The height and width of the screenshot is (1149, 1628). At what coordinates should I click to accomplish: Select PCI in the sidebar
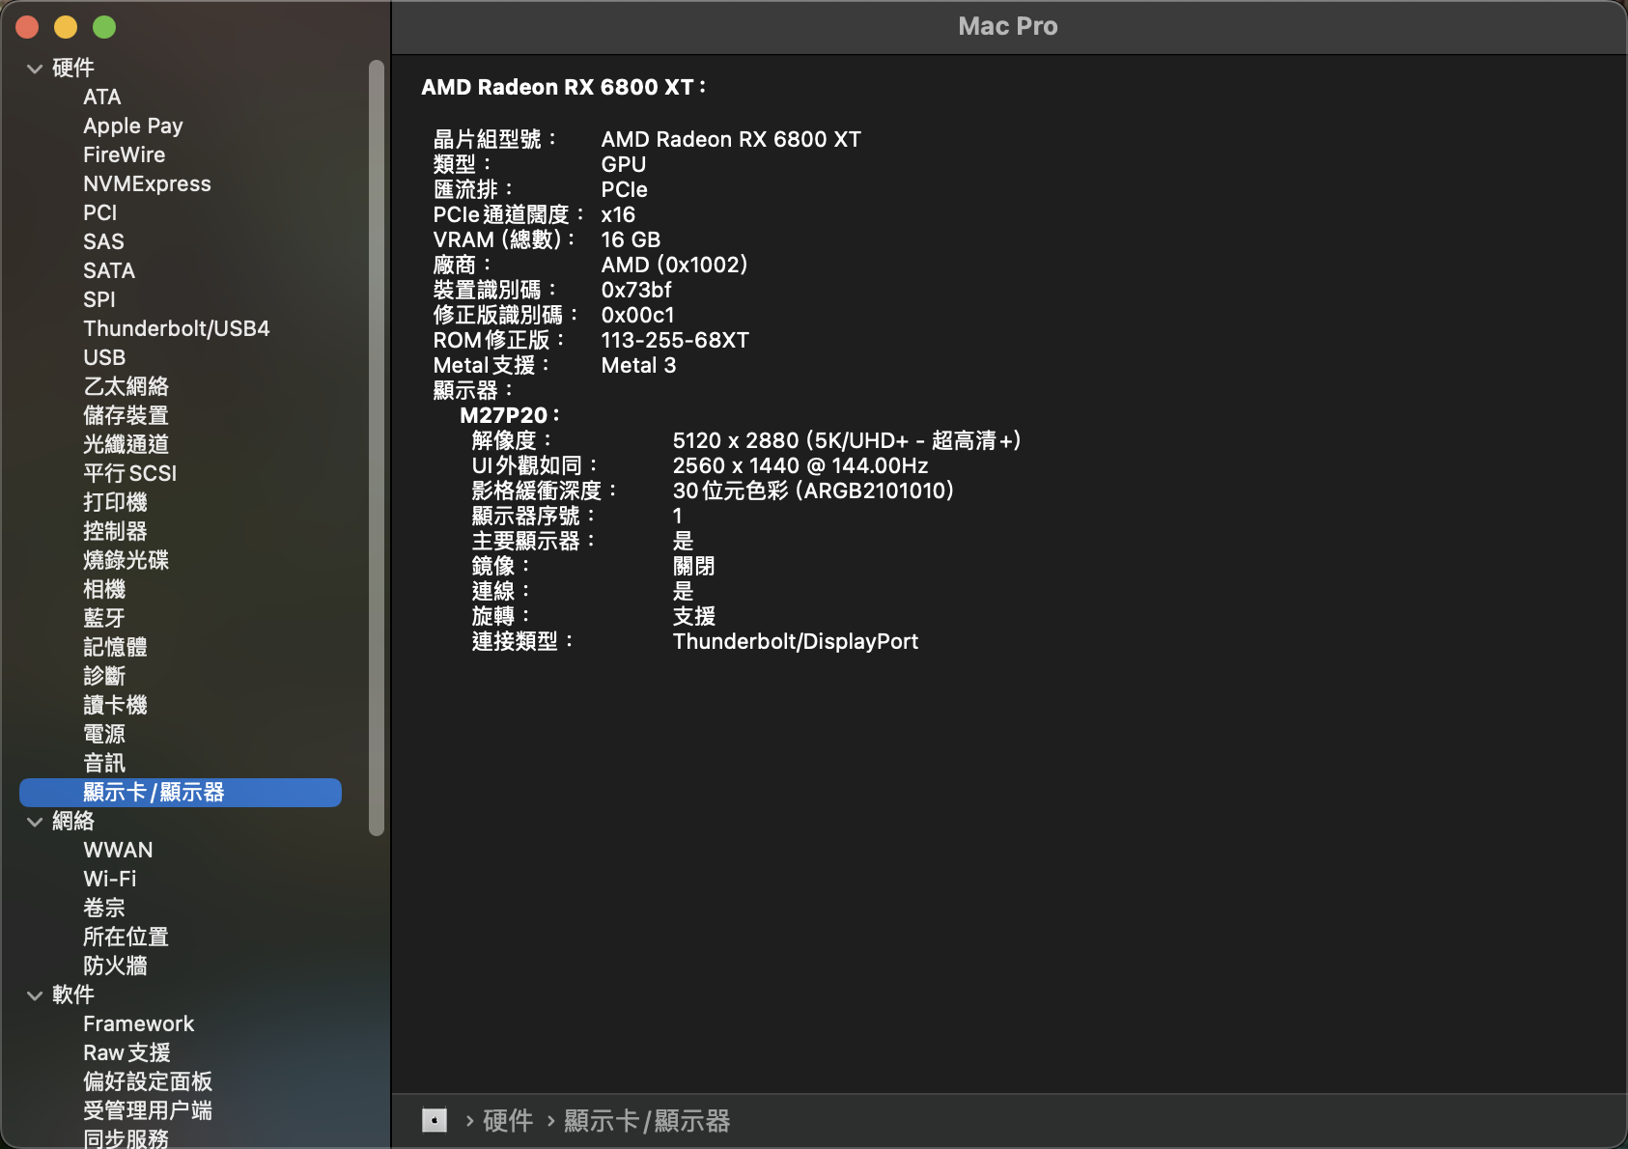coord(99,213)
